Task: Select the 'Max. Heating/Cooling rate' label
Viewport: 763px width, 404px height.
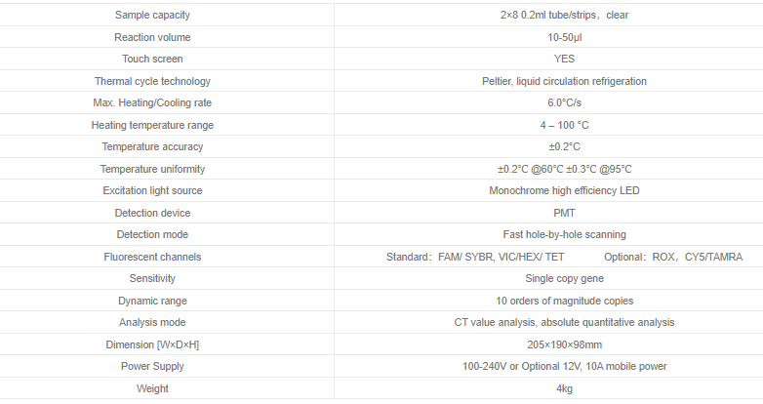Action: [152, 102]
